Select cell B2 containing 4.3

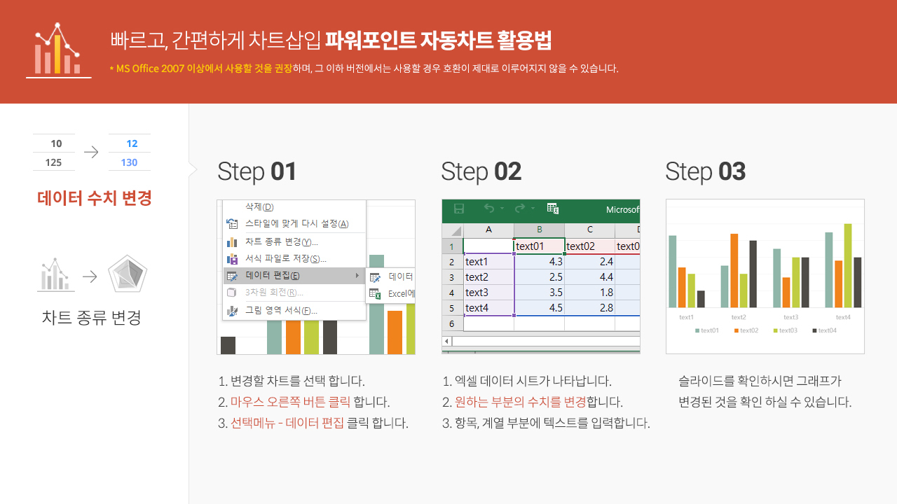539,262
